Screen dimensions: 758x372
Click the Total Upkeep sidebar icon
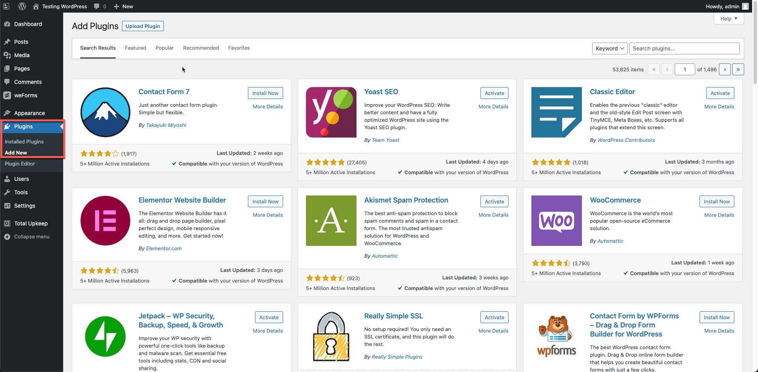click(x=7, y=223)
